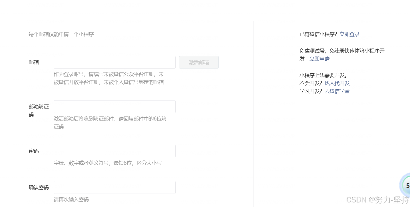Focus the 邮箱验证码 verification code field
The image size is (410, 207).
click(114, 106)
